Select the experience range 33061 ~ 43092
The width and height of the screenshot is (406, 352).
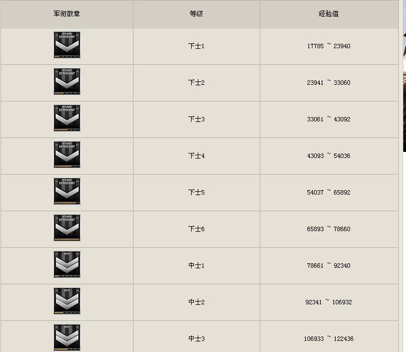(x=328, y=119)
